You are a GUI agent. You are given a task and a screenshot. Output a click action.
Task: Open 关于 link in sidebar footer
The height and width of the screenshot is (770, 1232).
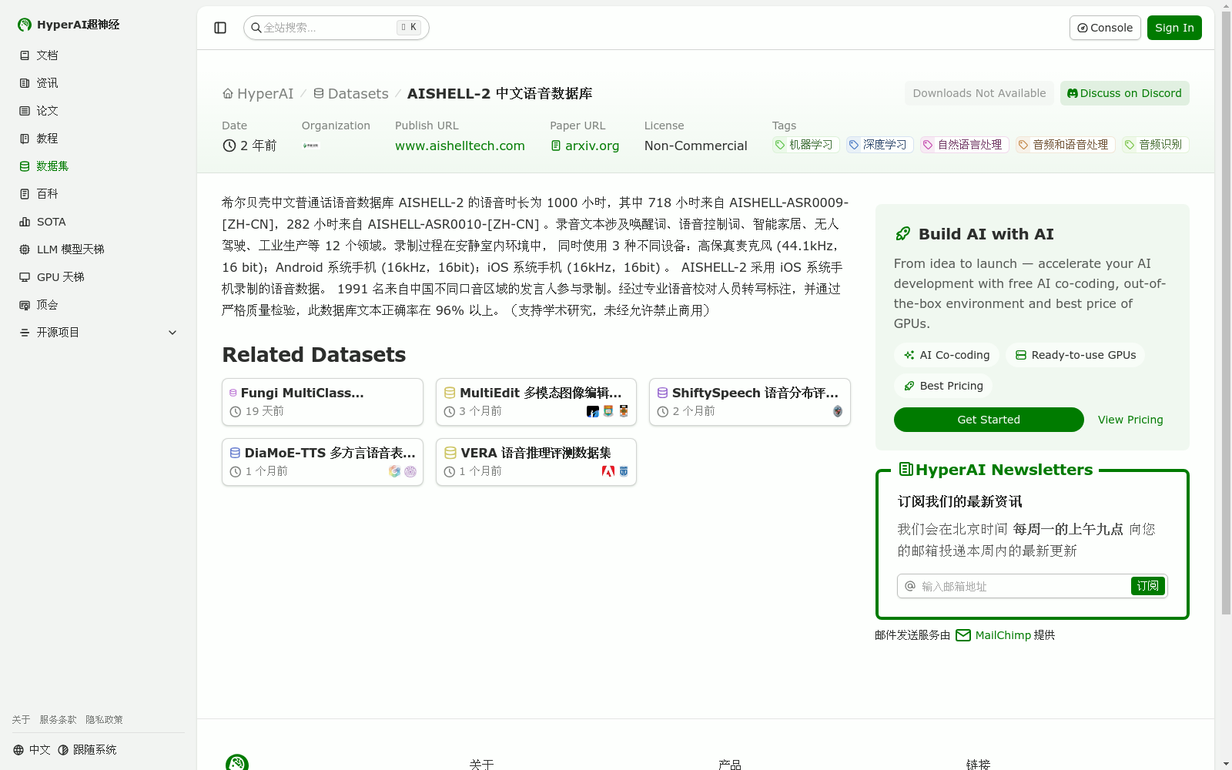click(21, 720)
